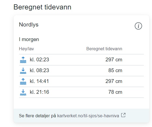Click the low tide icon at 21:16

pos(23,92)
